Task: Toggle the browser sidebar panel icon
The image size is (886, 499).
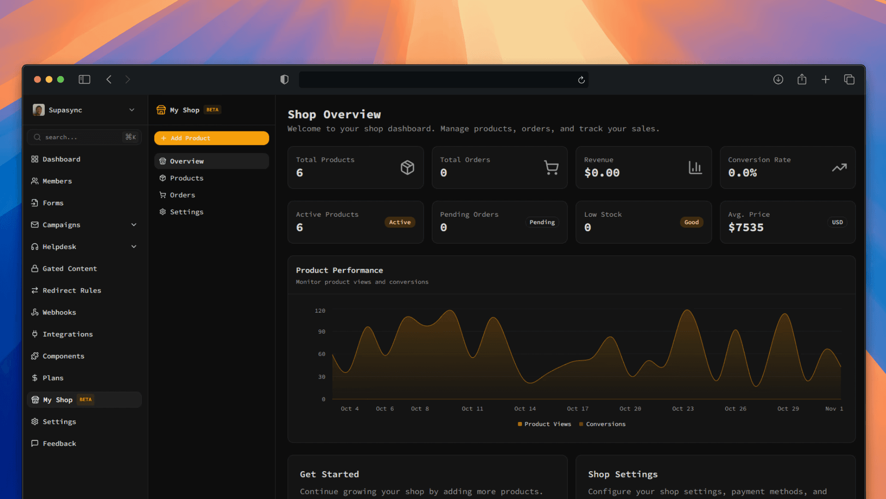Action: pyautogui.click(x=84, y=79)
